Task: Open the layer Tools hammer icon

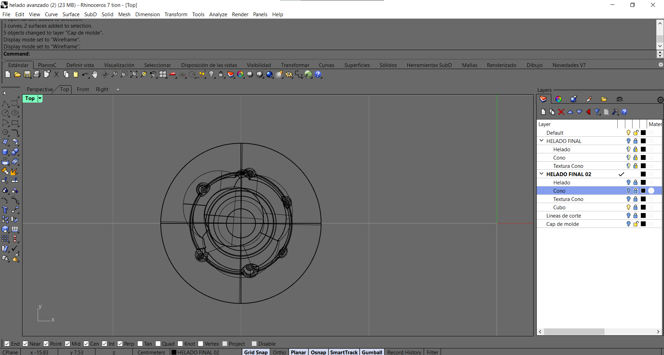Action: 615,112
